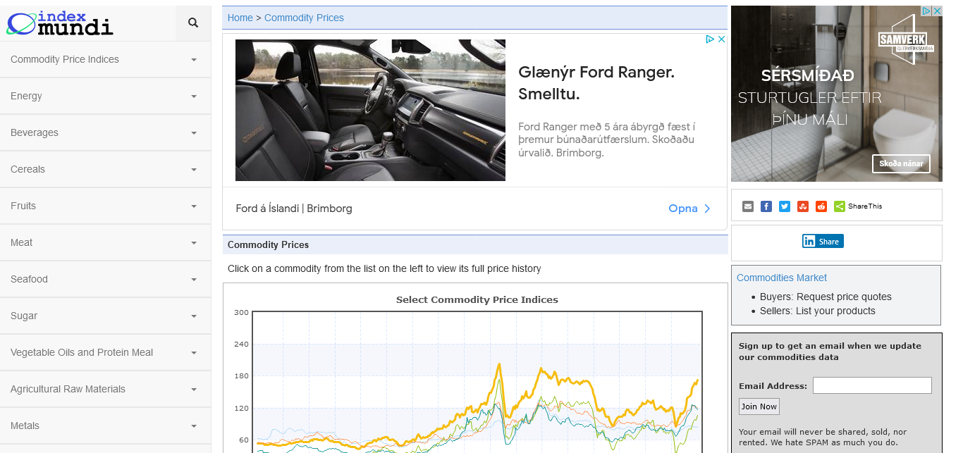Share page via email icon

[x=748, y=206]
